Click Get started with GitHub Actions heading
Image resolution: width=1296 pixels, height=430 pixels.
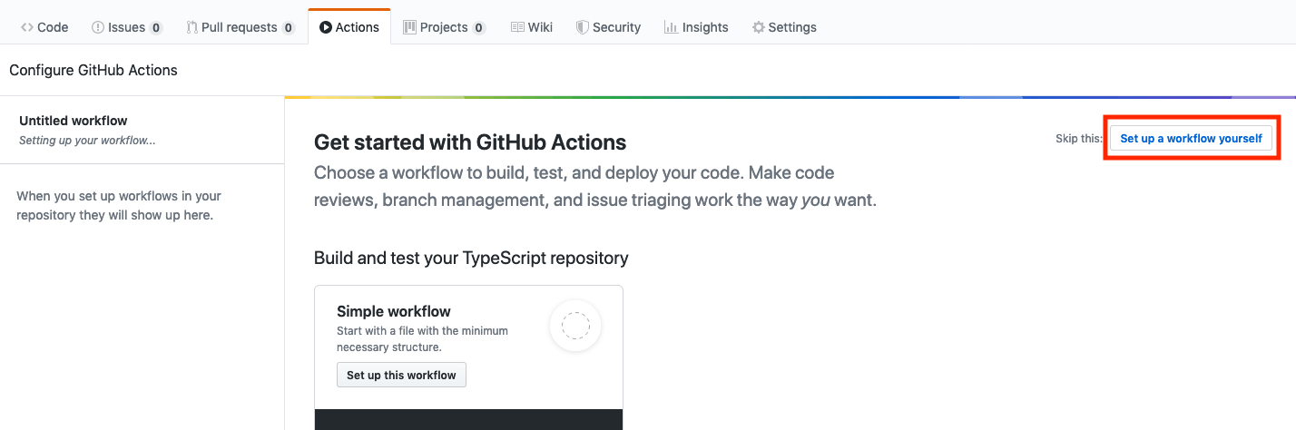pyautogui.click(x=470, y=142)
